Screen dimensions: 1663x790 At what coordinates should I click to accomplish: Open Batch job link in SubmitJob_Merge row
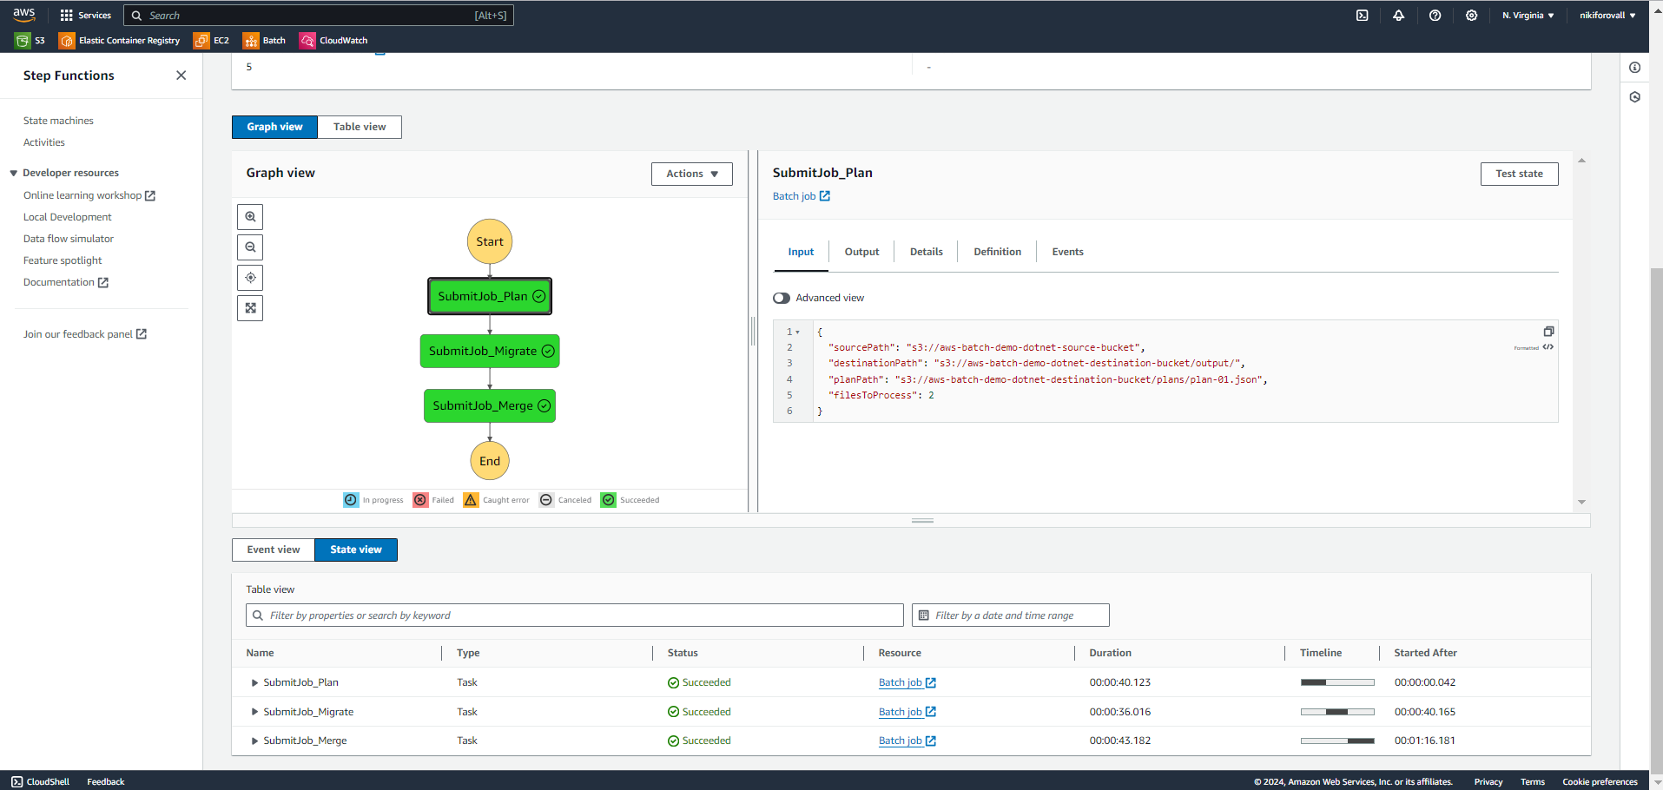coord(907,741)
